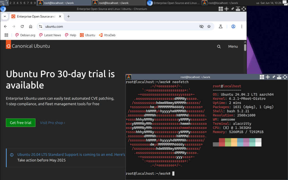Open the Chromium home page button

point(31,26)
